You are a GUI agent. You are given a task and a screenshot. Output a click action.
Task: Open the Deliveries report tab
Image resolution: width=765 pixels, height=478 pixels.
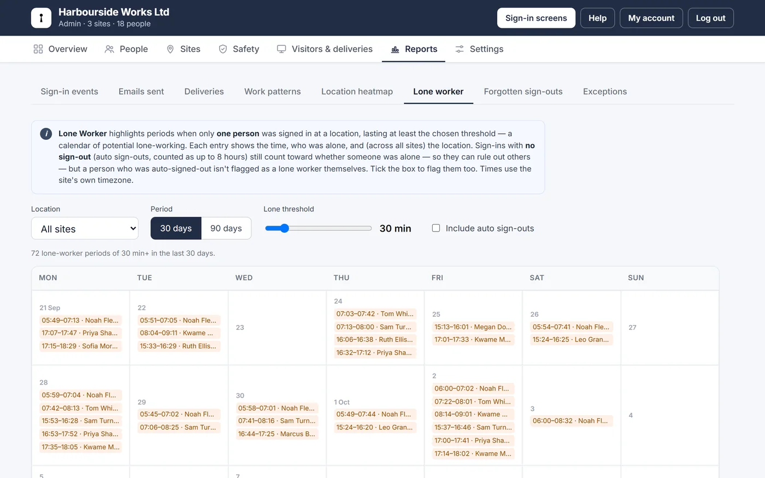(204, 92)
